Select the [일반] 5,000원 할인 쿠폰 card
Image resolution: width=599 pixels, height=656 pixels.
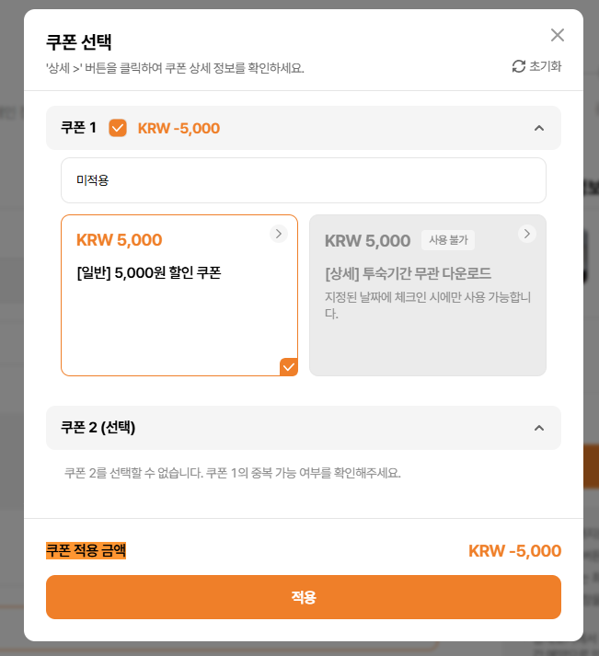179,294
